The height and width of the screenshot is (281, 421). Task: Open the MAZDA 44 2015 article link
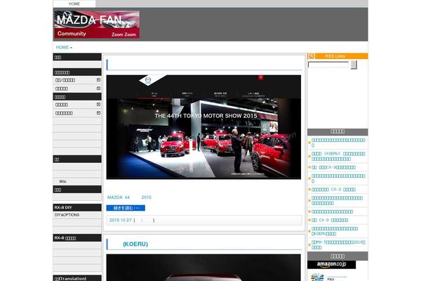pos(129,197)
